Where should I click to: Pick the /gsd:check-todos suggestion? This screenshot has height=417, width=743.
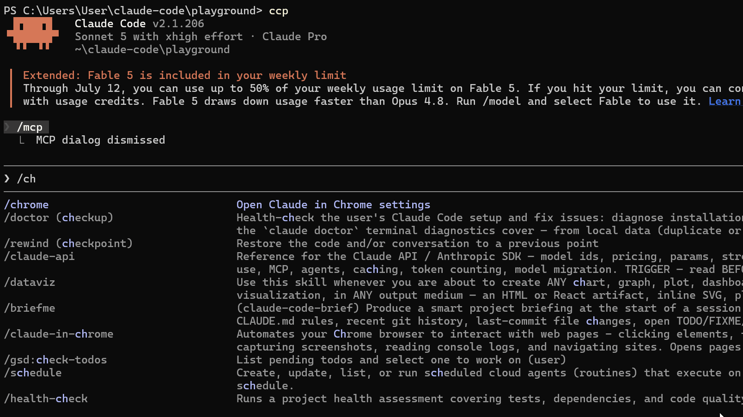tap(55, 360)
